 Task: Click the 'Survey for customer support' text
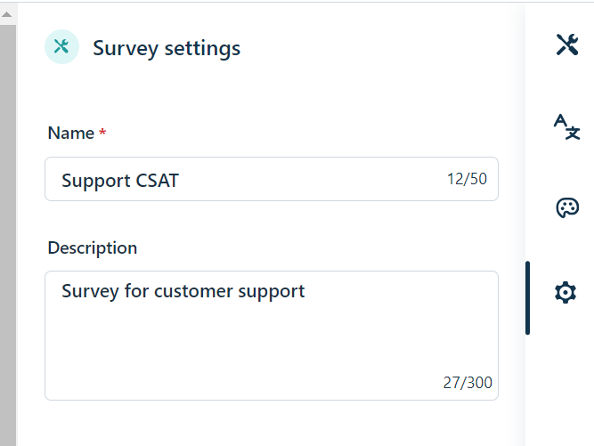(183, 291)
